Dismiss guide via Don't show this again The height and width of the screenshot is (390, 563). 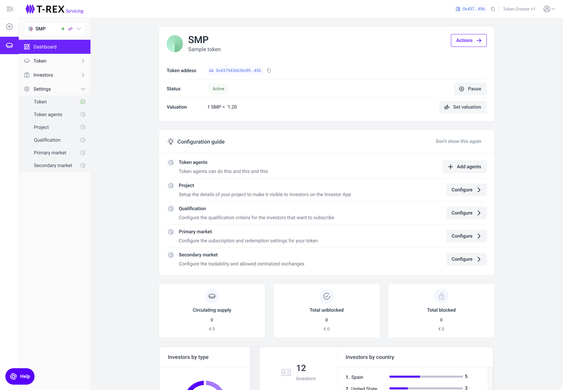click(x=458, y=141)
